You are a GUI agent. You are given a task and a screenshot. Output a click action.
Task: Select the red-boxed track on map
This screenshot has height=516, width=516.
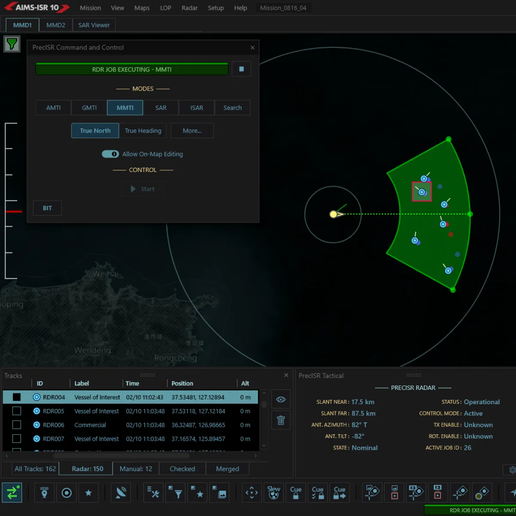tap(422, 192)
